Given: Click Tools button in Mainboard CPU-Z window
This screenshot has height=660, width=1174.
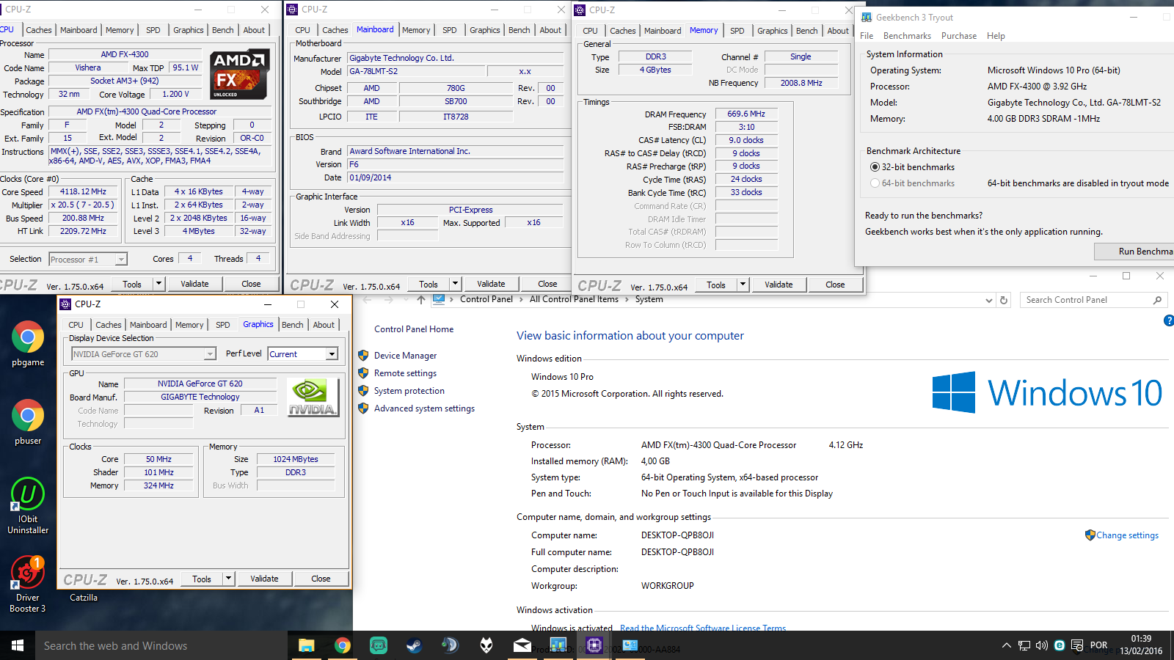Looking at the screenshot, I should (x=429, y=284).
